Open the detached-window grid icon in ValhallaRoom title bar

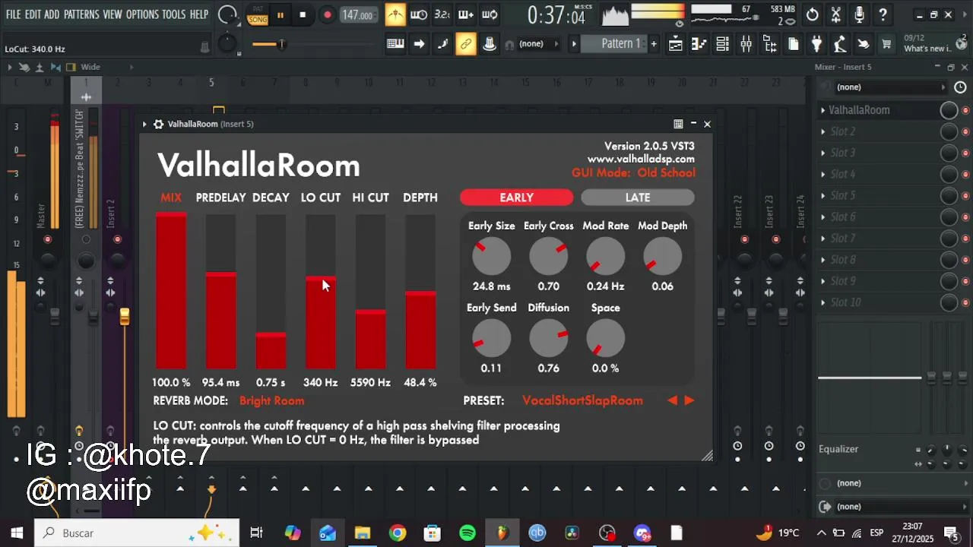tap(678, 124)
